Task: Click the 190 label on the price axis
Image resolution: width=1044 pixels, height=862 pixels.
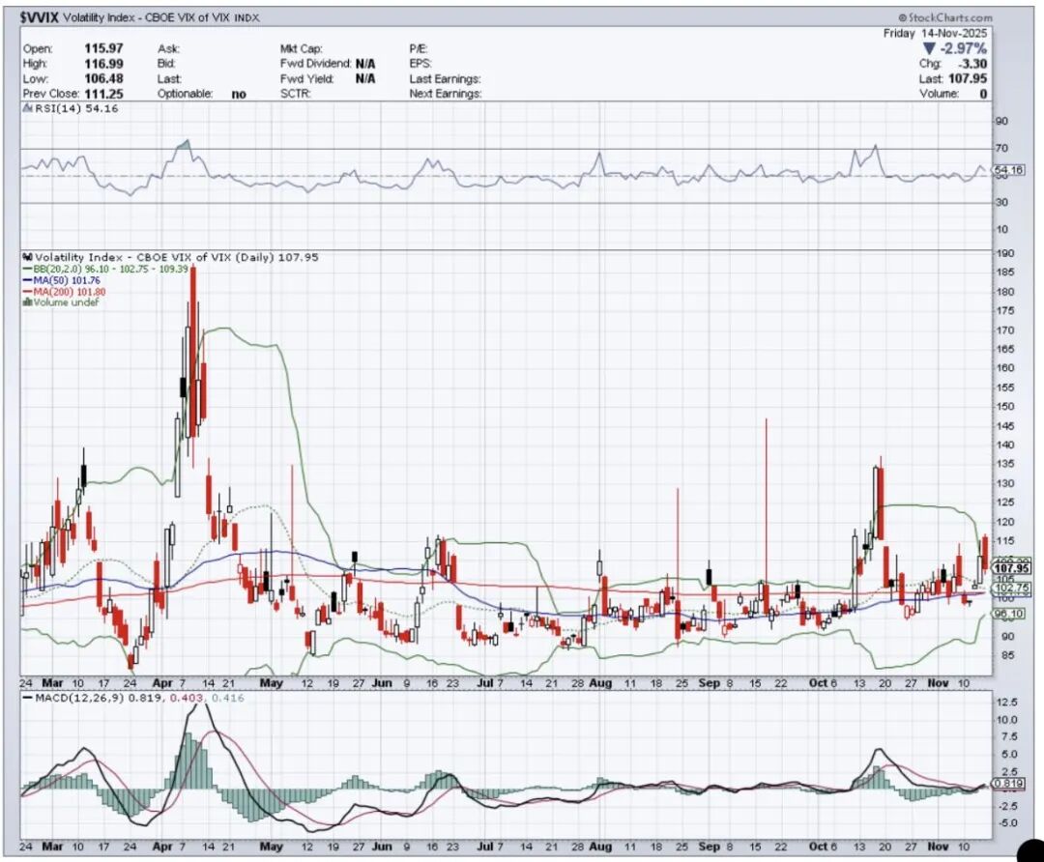Action: pos(1005,253)
